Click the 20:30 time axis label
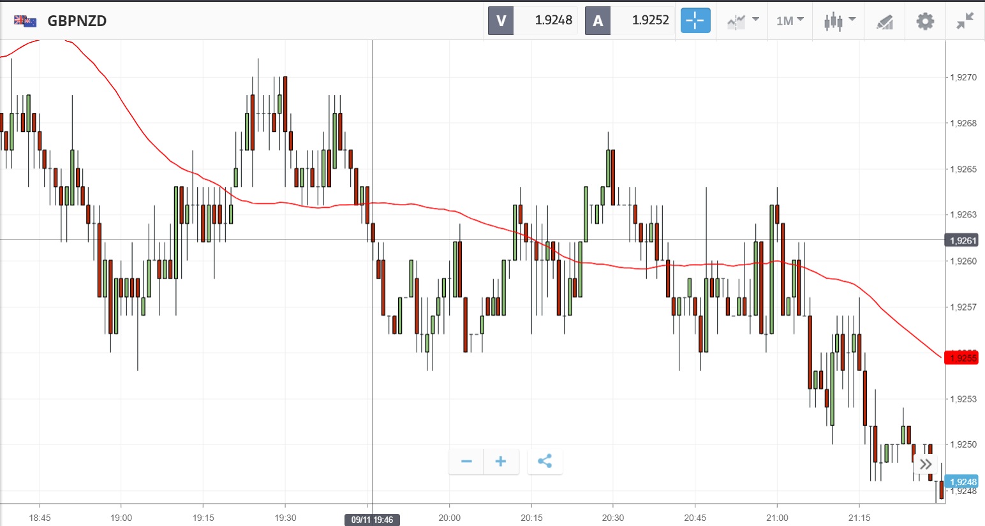The width and height of the screenshot is (985, 526). click(613, 518)
